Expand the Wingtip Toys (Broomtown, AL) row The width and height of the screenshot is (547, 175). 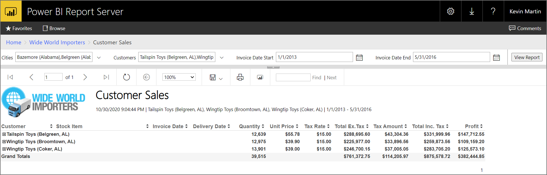pos(4,141)
